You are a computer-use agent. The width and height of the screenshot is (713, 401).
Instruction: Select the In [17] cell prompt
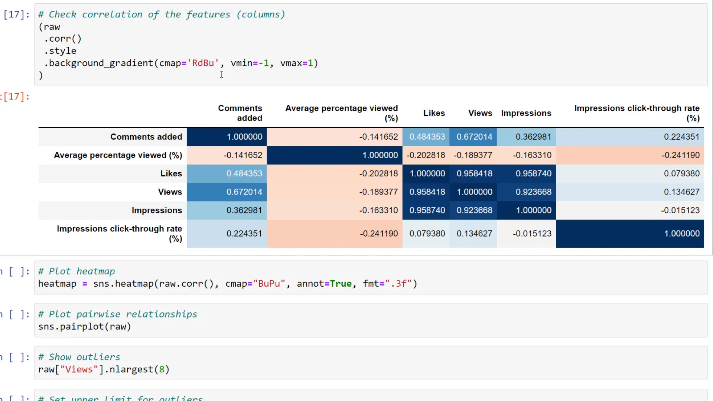pos(15,14)
